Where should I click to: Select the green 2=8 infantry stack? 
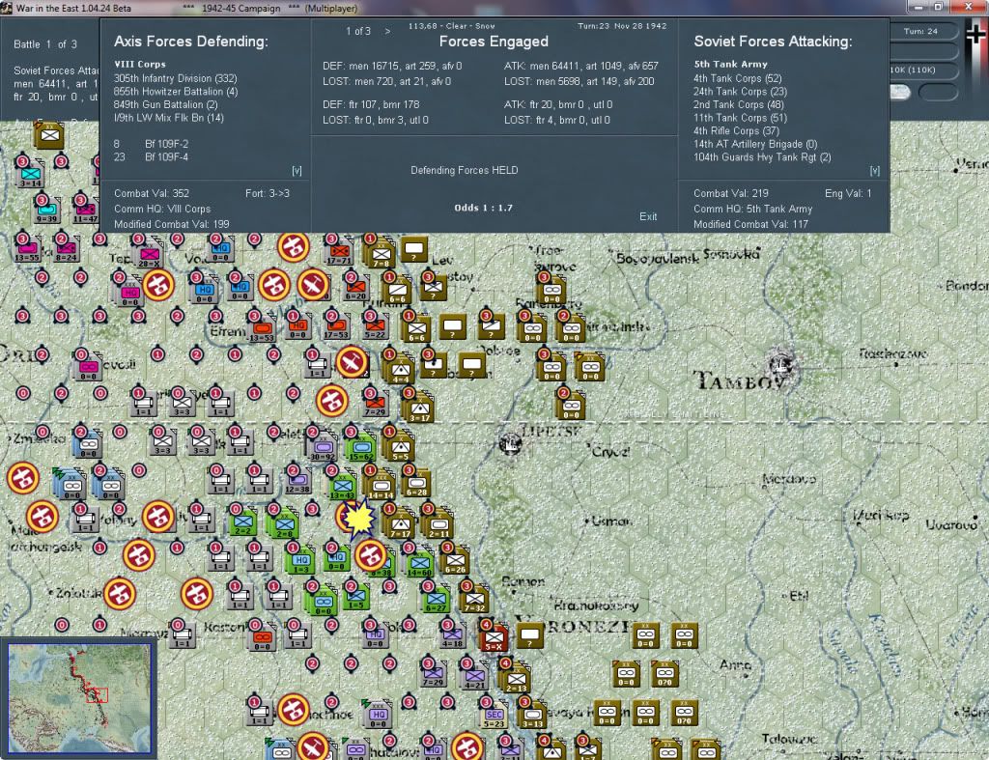(284, 524)
